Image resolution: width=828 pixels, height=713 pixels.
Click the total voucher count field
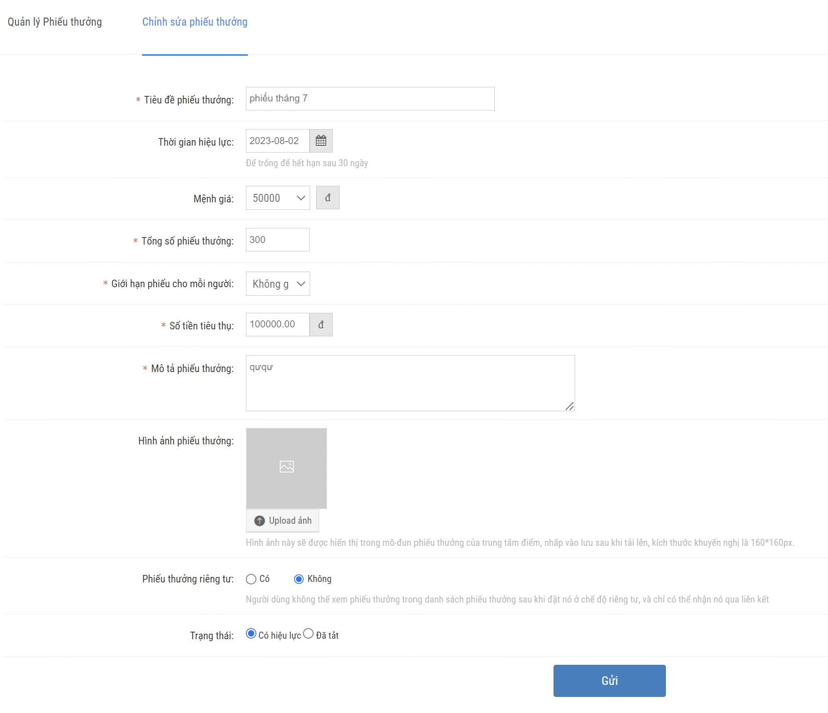click(278, 240)
